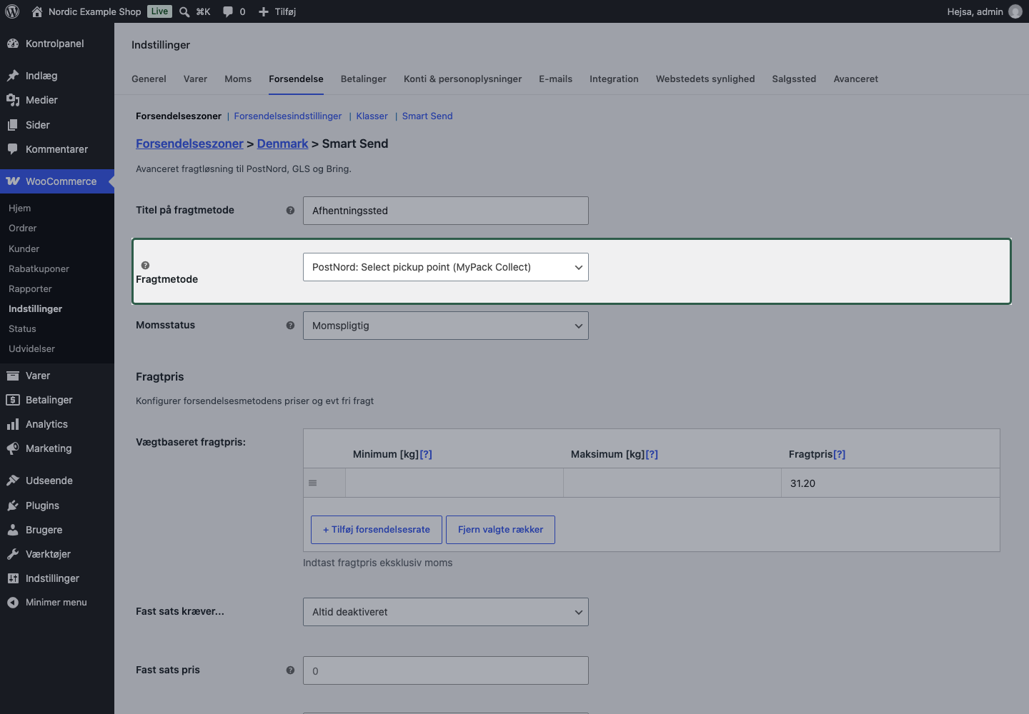Click help icon next to Titel på fragtmetode

[x=290, y=211]
